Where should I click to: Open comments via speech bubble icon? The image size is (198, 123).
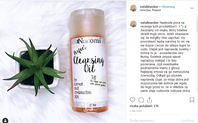tap(141, 100)
